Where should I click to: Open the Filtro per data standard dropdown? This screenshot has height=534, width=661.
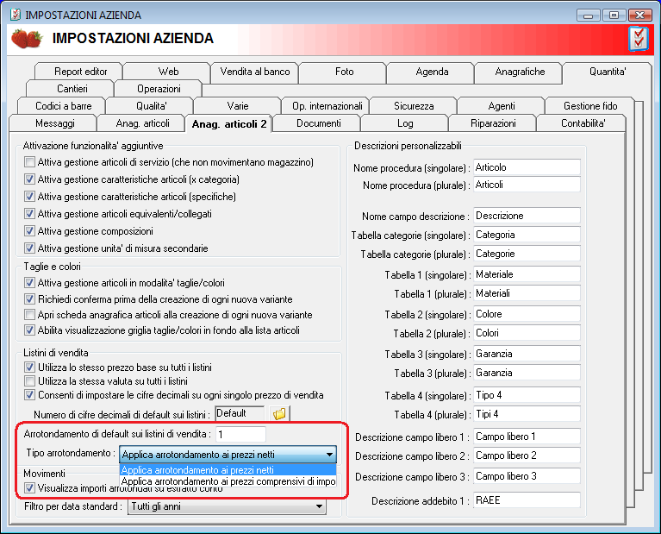pyautogui.click(x=227, y=506)
